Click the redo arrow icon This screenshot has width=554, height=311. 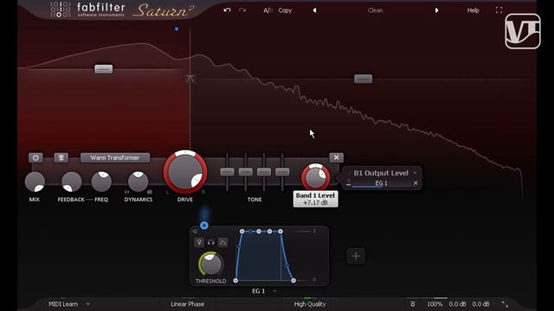[x=242, y=10]
